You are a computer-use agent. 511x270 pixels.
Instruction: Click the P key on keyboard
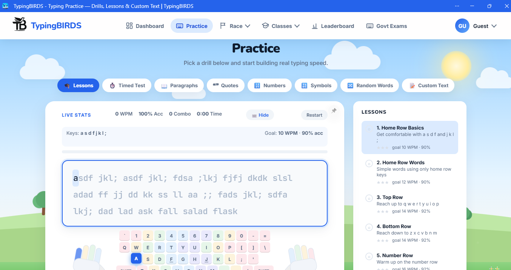(230, 248)
